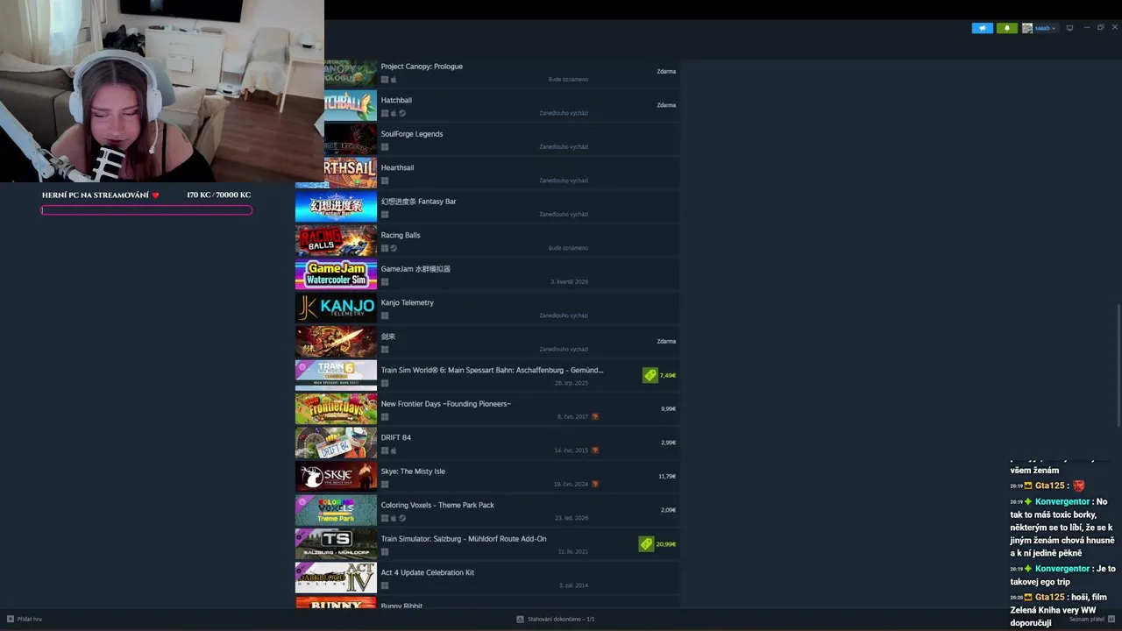Open the Skye: The Misty Isle thumbnail
Viewport: 1122px width, 631px height.
(x=336, y=477)
